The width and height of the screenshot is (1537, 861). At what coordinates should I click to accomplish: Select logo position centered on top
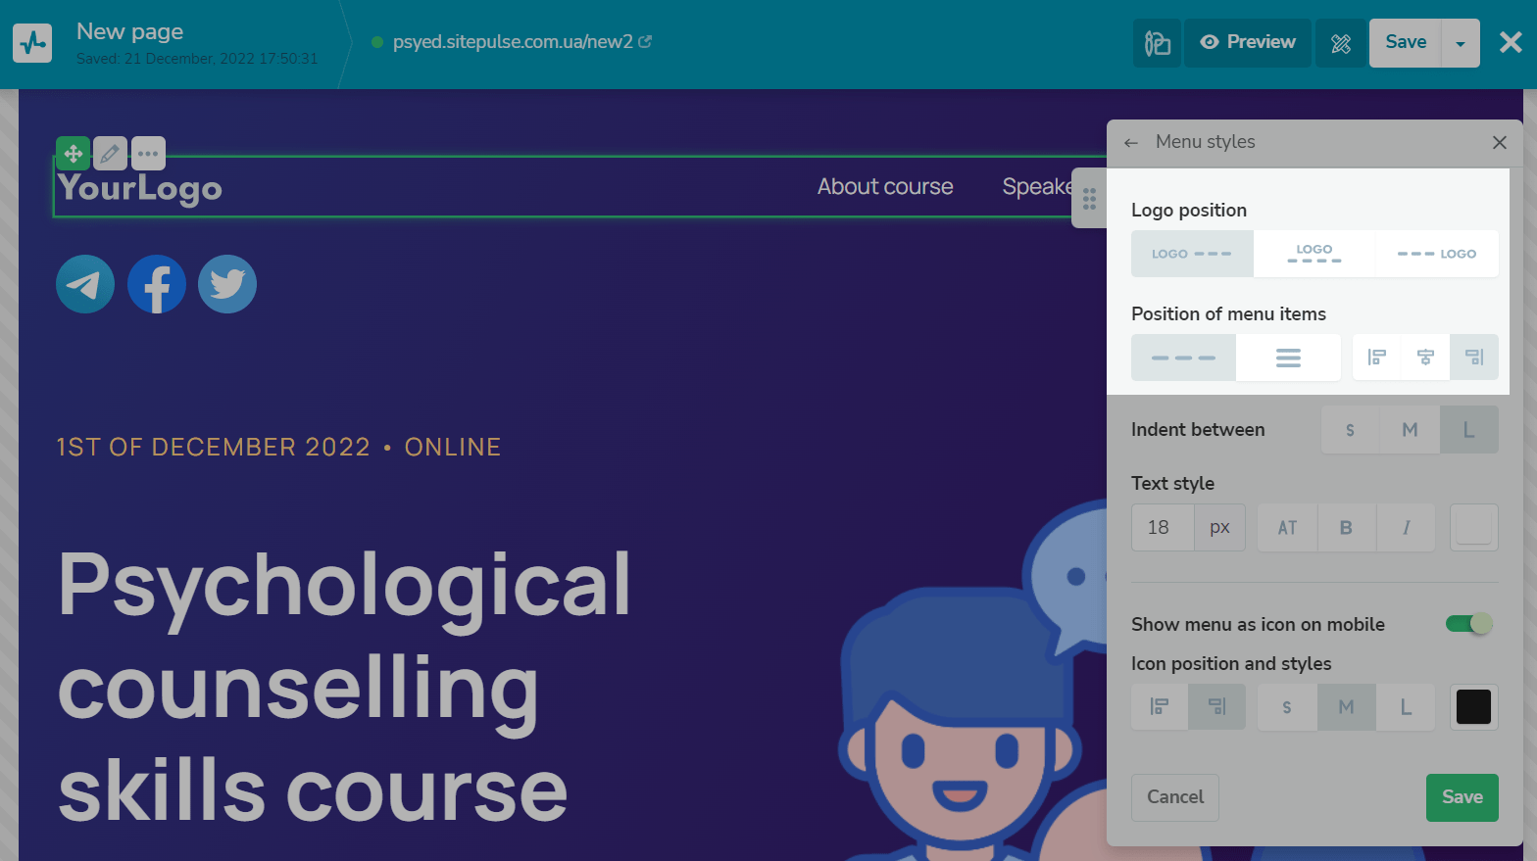coord(1314,254)
